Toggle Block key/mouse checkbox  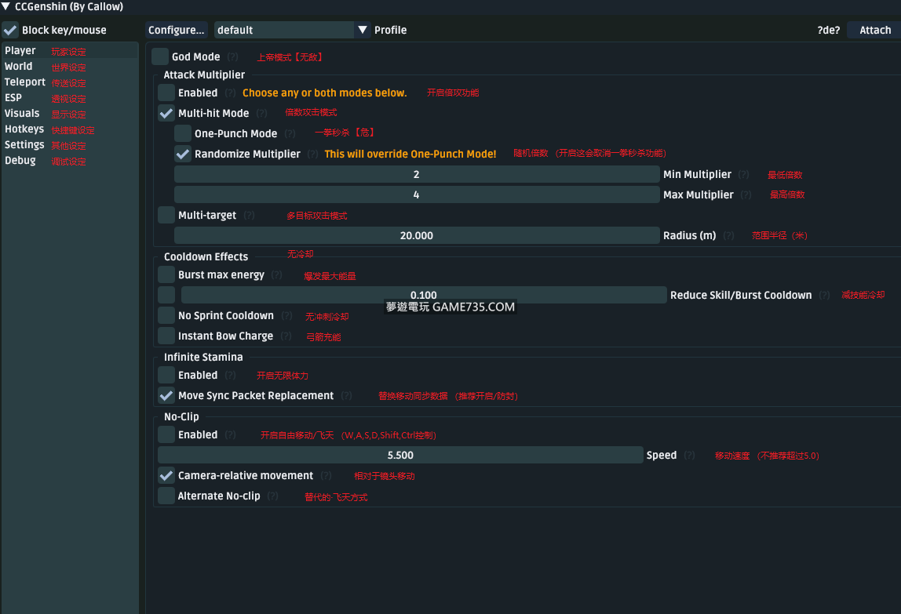(x=10, y=31)
